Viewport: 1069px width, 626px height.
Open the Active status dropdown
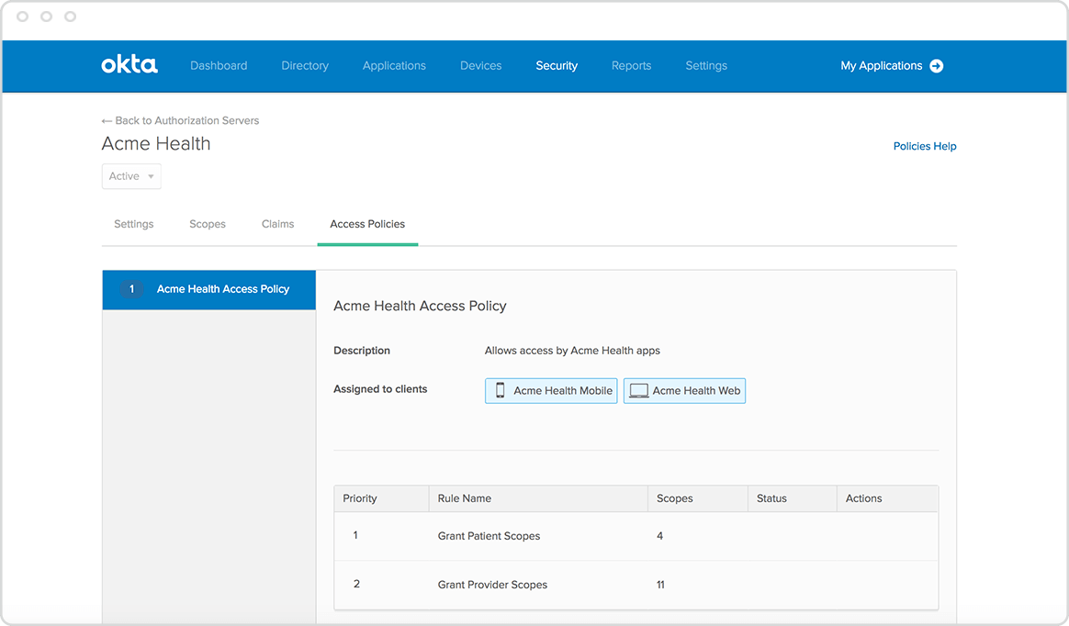pos(131,176)
